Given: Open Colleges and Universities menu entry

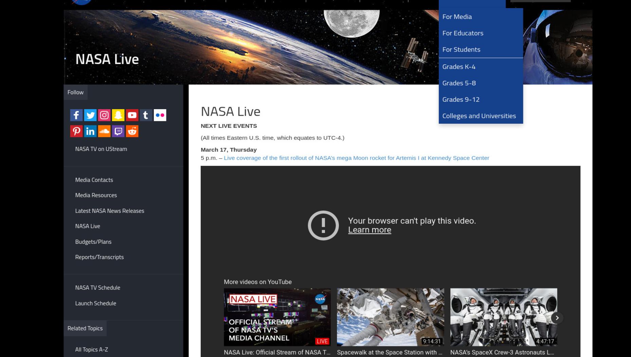Looking at the screenshot, I should 481,116.
